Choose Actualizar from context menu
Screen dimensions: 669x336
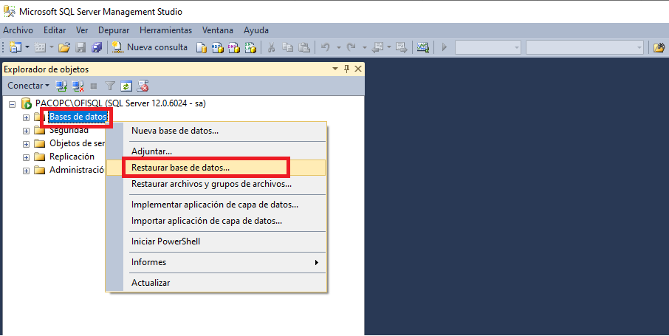(216, 283)
